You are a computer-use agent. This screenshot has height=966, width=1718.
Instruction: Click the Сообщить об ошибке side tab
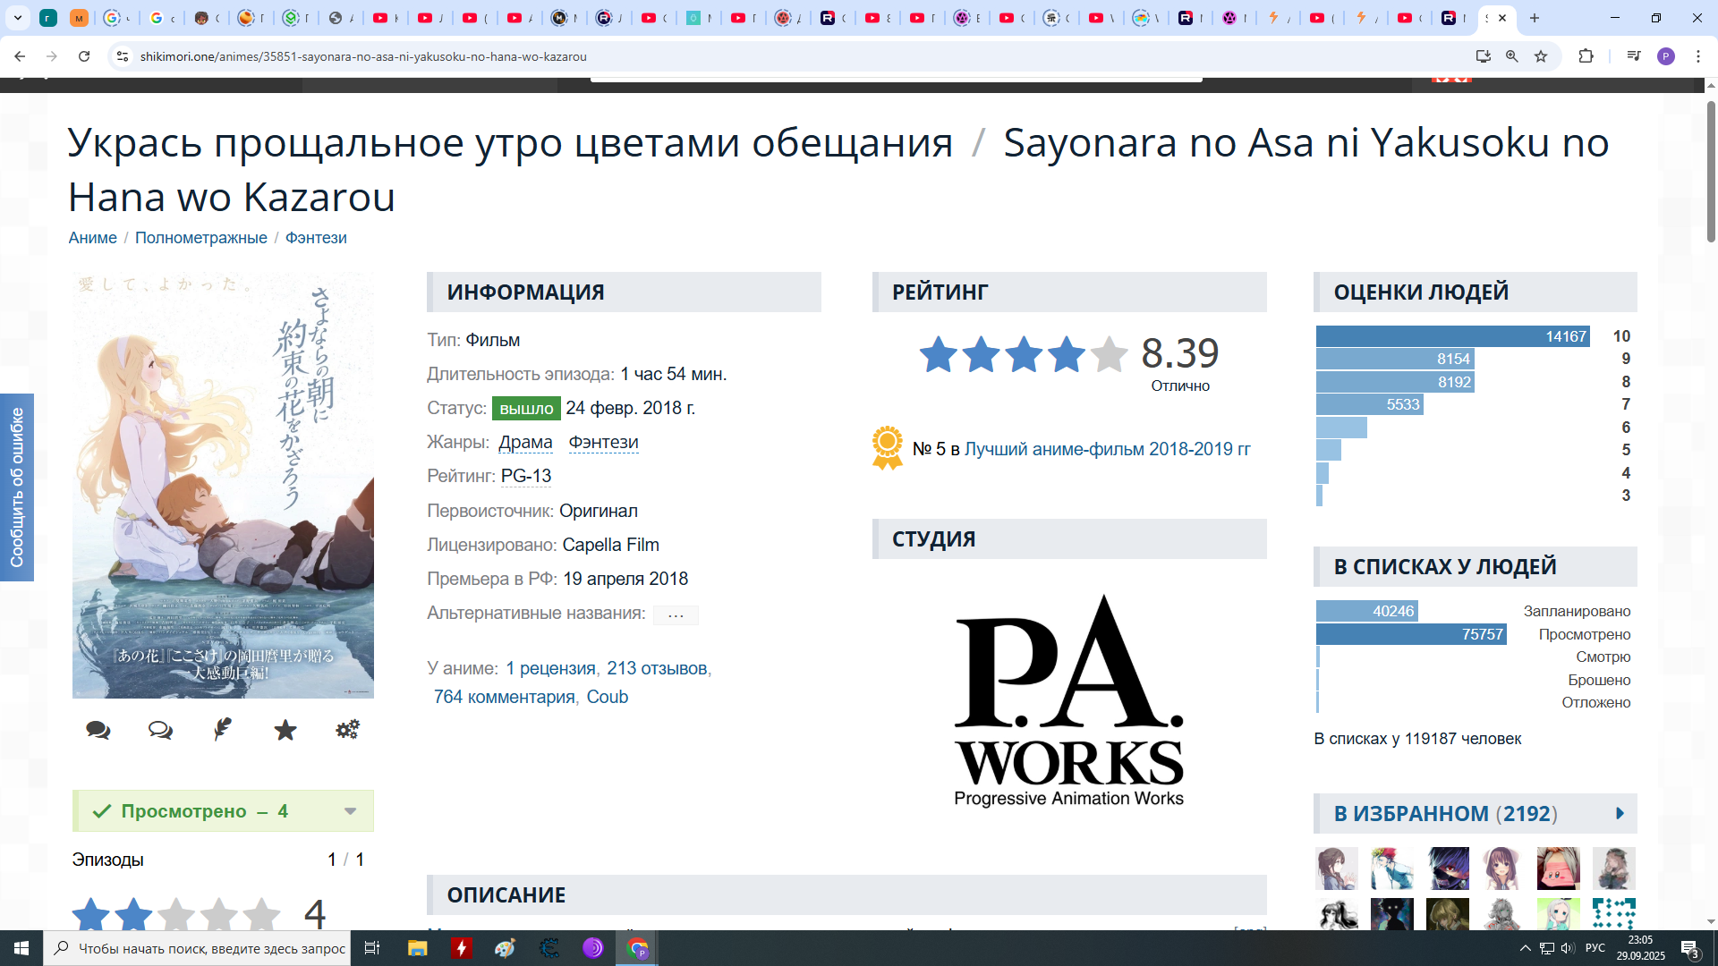click(17, 487)
